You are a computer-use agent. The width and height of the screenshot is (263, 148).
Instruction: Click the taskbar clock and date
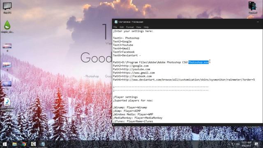pyautogui.click(x=247, y=144)
